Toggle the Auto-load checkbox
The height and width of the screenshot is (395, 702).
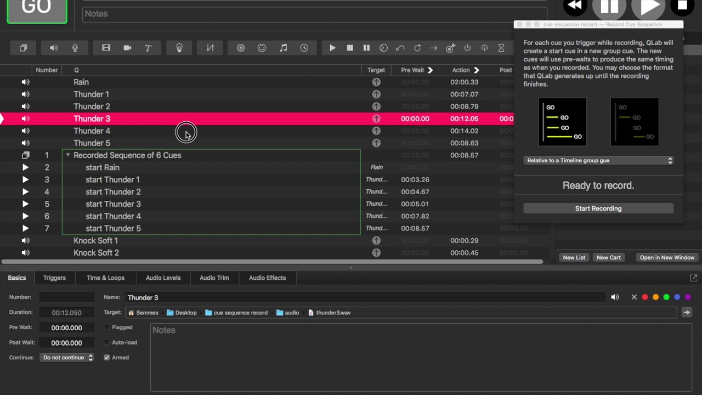[x=107, y=342]
